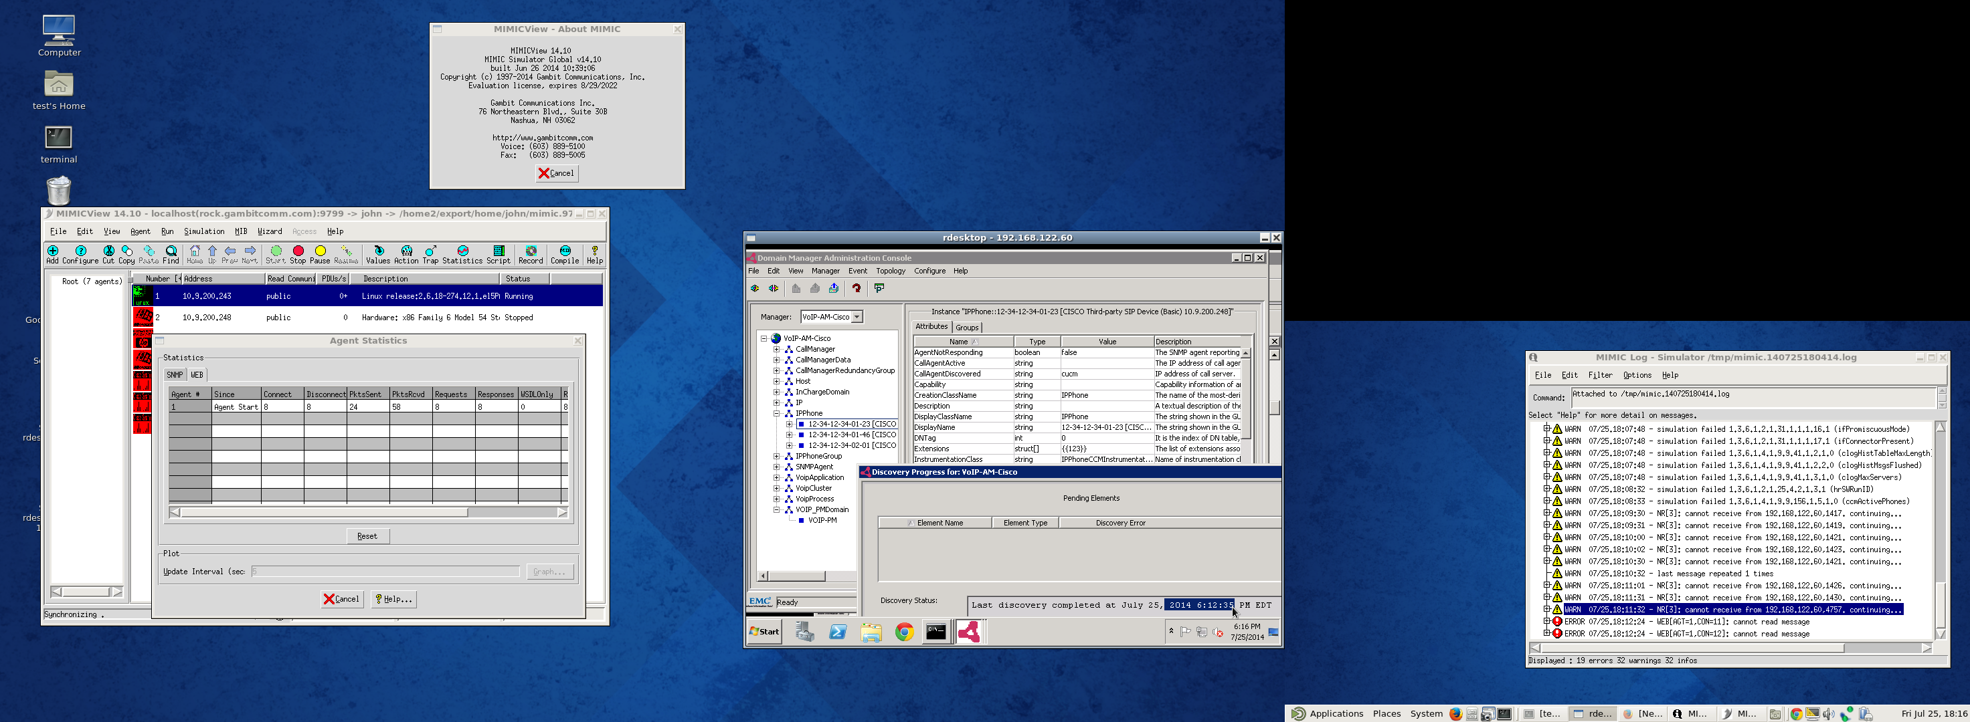Expand the highlighted WARN 18:11:32 log entry
The height and width of the screenshot is (722, 1970).
pos(1546,610)
